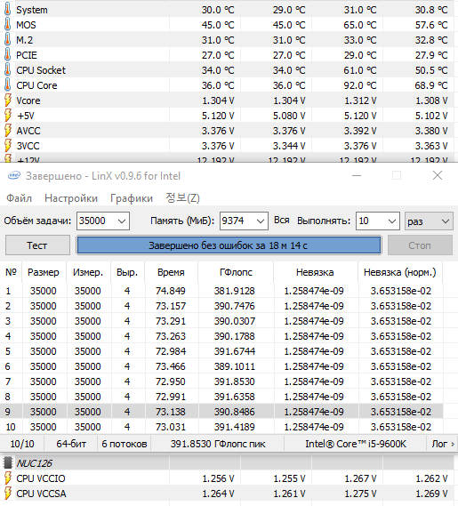This screenshot has width=458, height=506.
Task: Click the NUC126 chip icon
Action: pyautogui.click(x=8, y=462)
